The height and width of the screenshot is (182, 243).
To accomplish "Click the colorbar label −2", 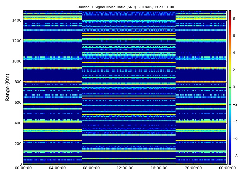I will [235, 104].
